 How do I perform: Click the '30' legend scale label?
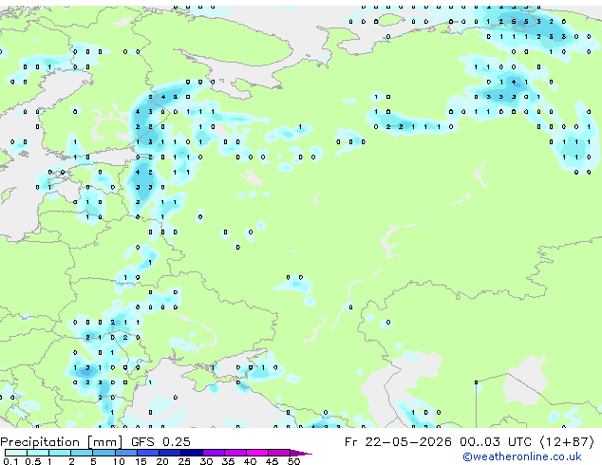pyautogui.click(x=206, y=461)
